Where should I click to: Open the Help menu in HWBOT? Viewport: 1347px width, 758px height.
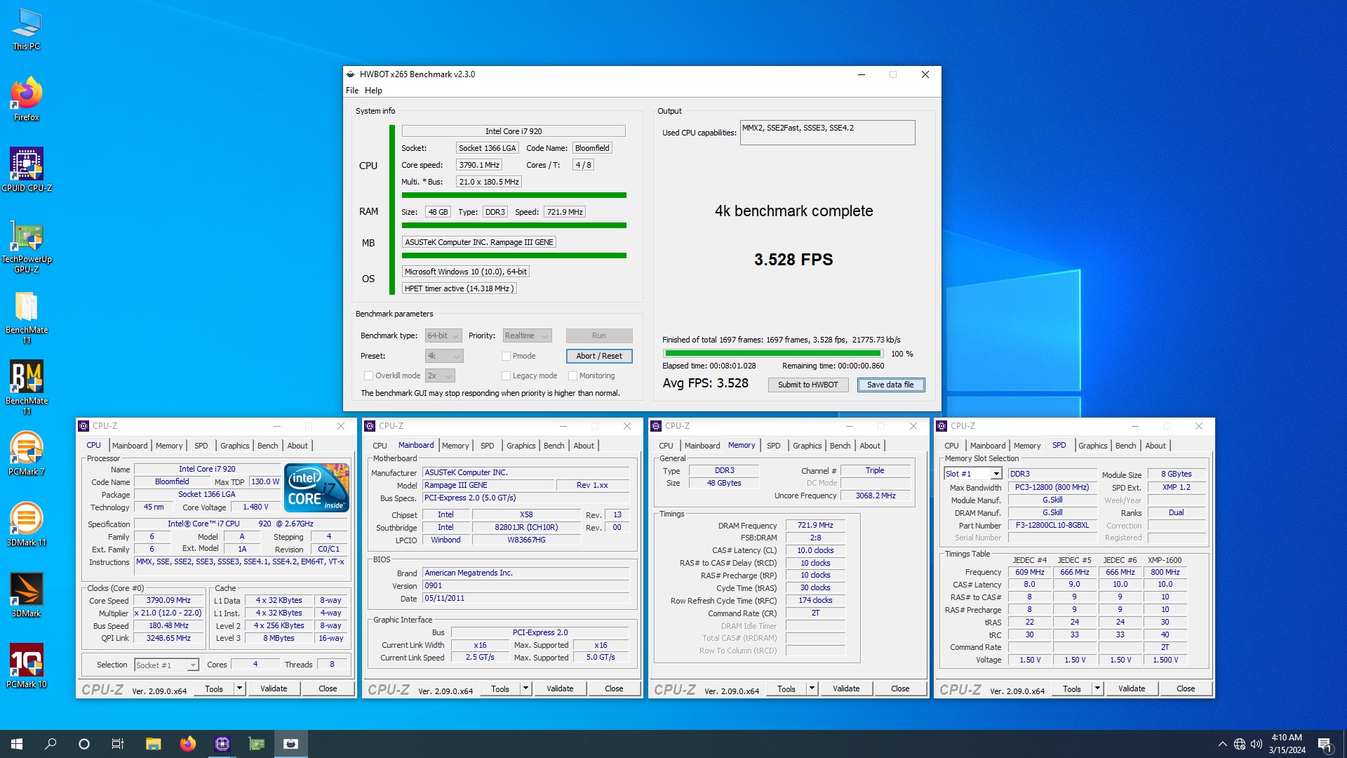pyautogui.click(x=373, y=91)
